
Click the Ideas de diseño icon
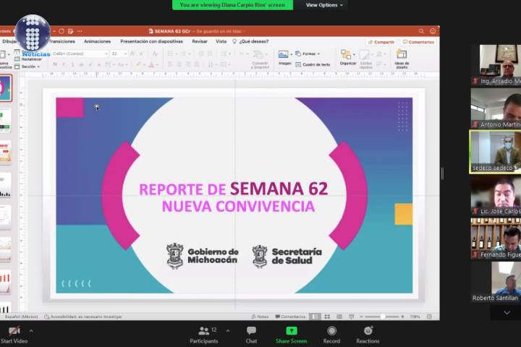click(x=402, y=56)
